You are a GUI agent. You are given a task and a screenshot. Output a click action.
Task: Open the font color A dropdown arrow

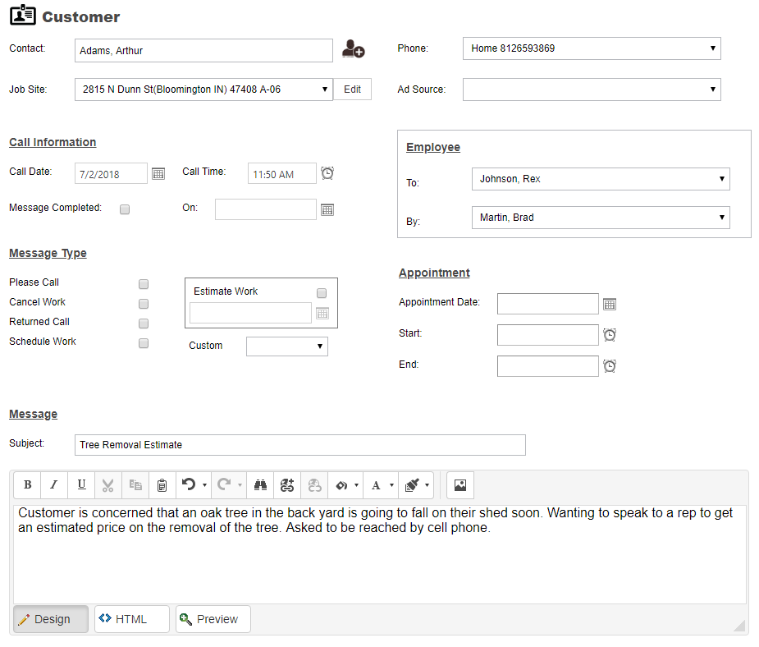pyautogui.click(x=391, y=485)
